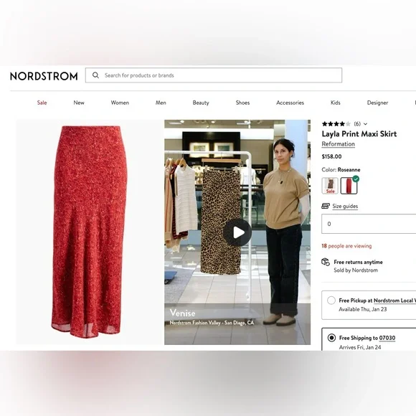This screenshot has width=416, height=416.
Task: Select the Sale color swatch
Action: (x=330, y=186)
